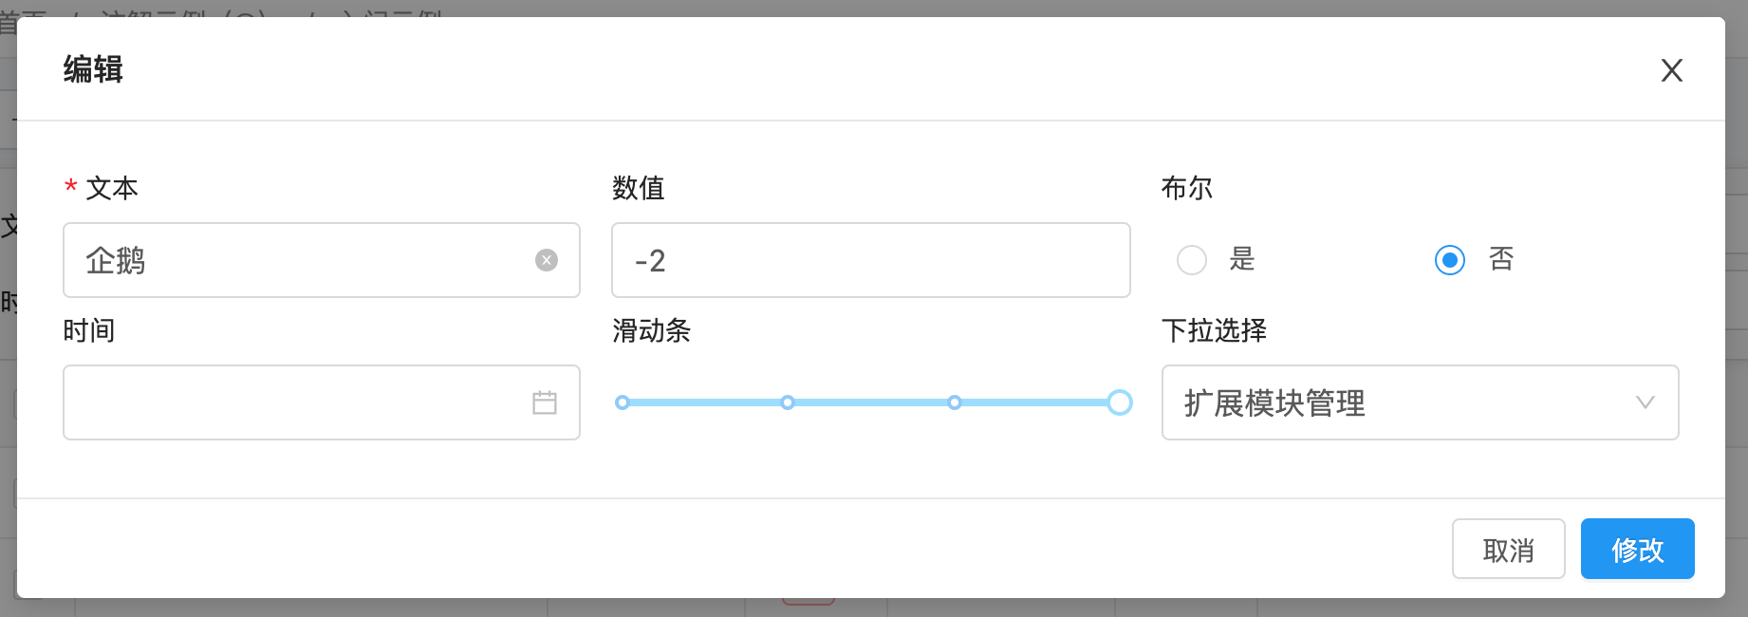This screenshot has width=1748, height=617.
Task: Click the chevron icon on the 下拉选择 field
Action: (x=1646, y=402)
